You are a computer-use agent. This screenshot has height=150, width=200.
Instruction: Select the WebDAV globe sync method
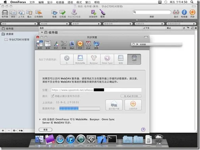click(x=134, y=59)
